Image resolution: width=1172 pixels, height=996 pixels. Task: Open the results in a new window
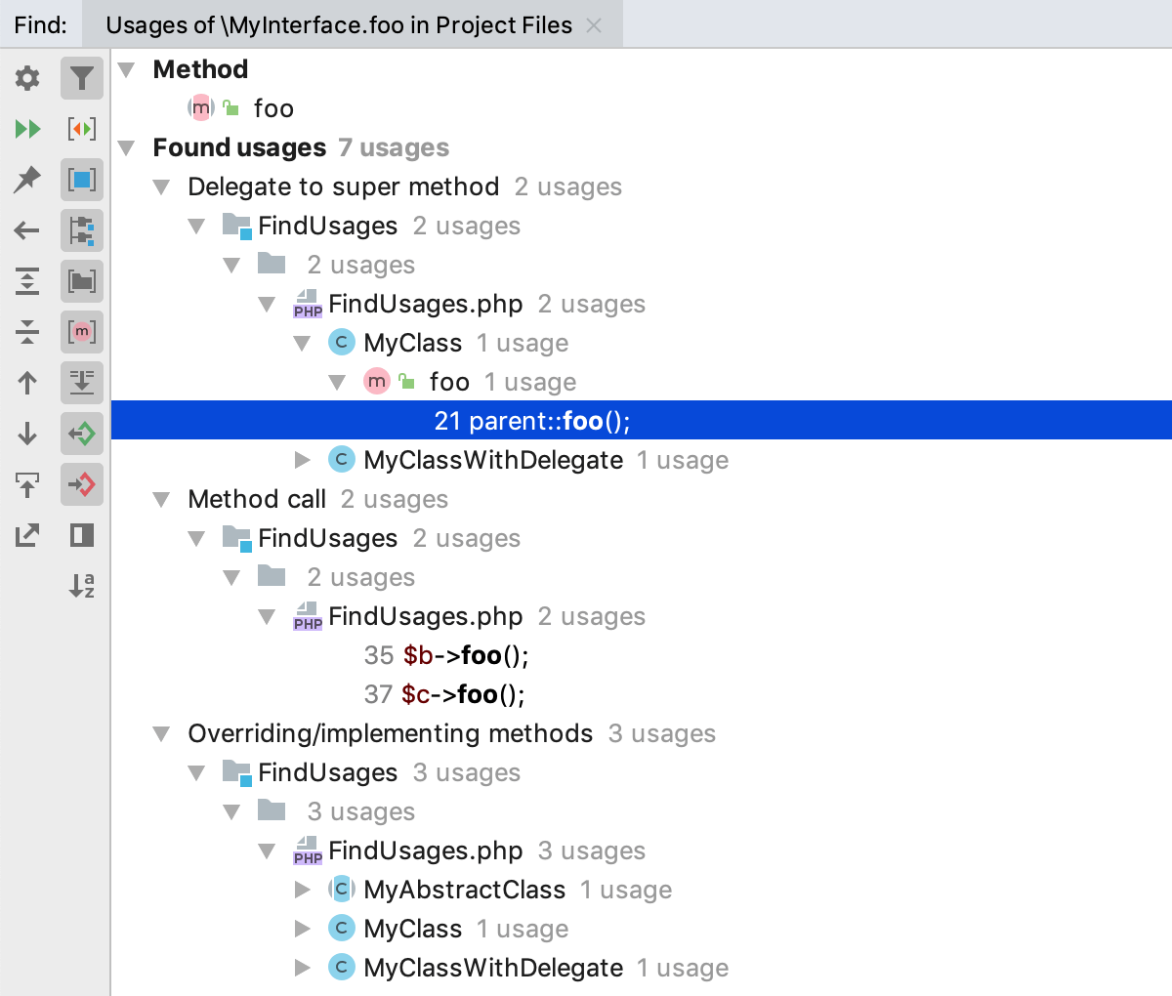[26, 535]
